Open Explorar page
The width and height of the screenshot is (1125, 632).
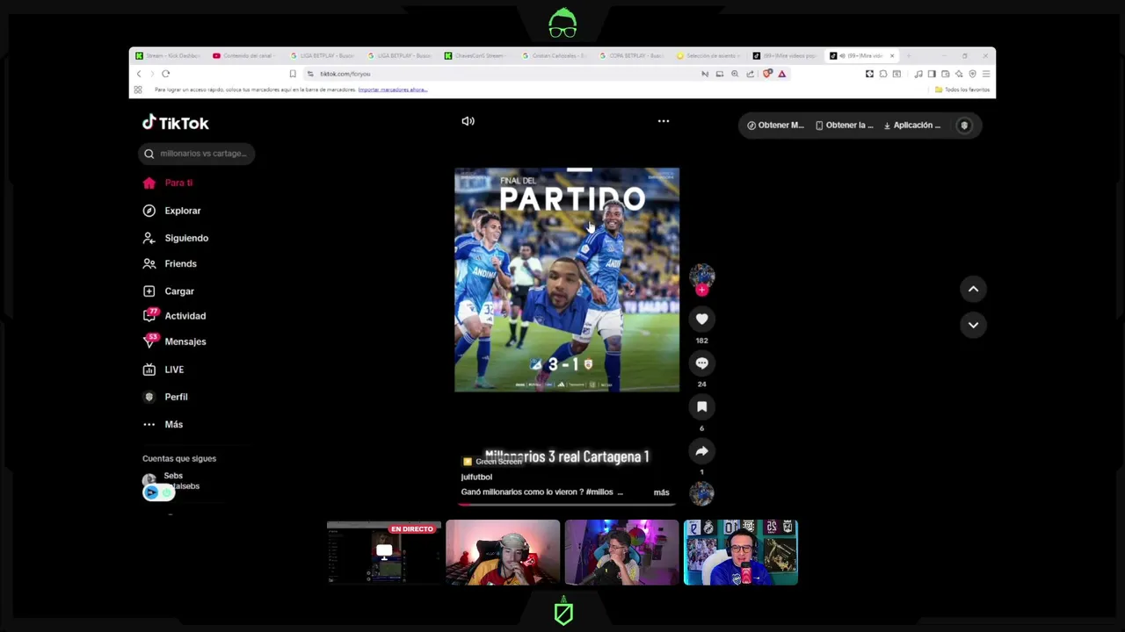[x=172, y=211]
